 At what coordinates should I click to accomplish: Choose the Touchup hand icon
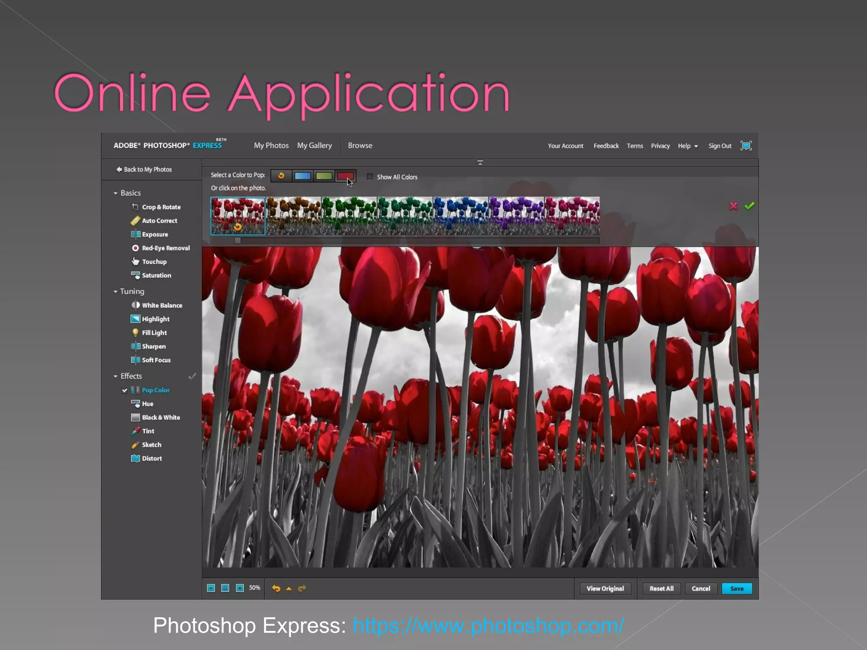click(x=135, y=262)
